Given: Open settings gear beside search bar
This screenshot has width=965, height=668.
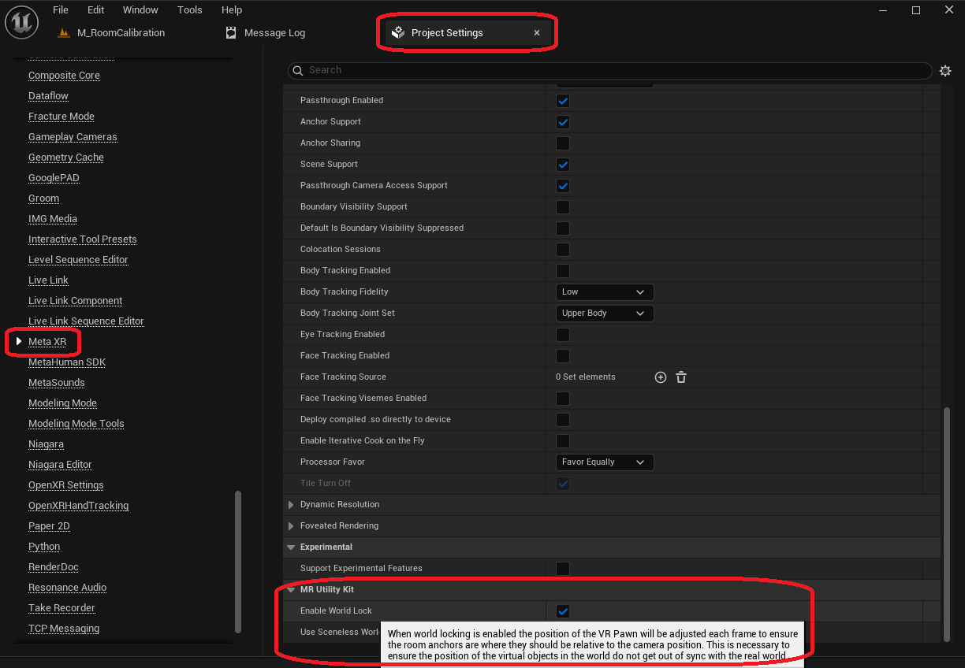Looking at the screenshot, I should point(945,71).
